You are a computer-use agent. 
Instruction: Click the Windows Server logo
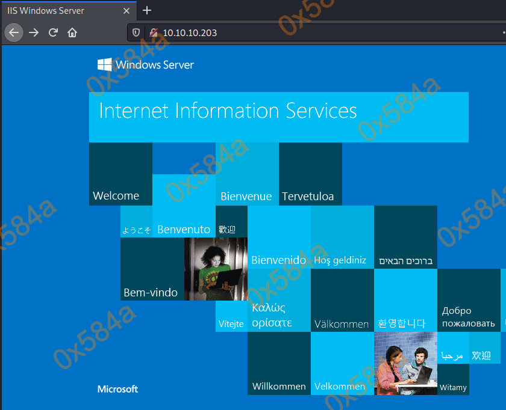pyautogui.click(x=146, y=64)
